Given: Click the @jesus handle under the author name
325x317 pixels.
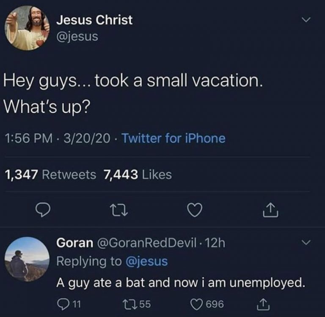Looking at the screenshot, I should point(77,36).
